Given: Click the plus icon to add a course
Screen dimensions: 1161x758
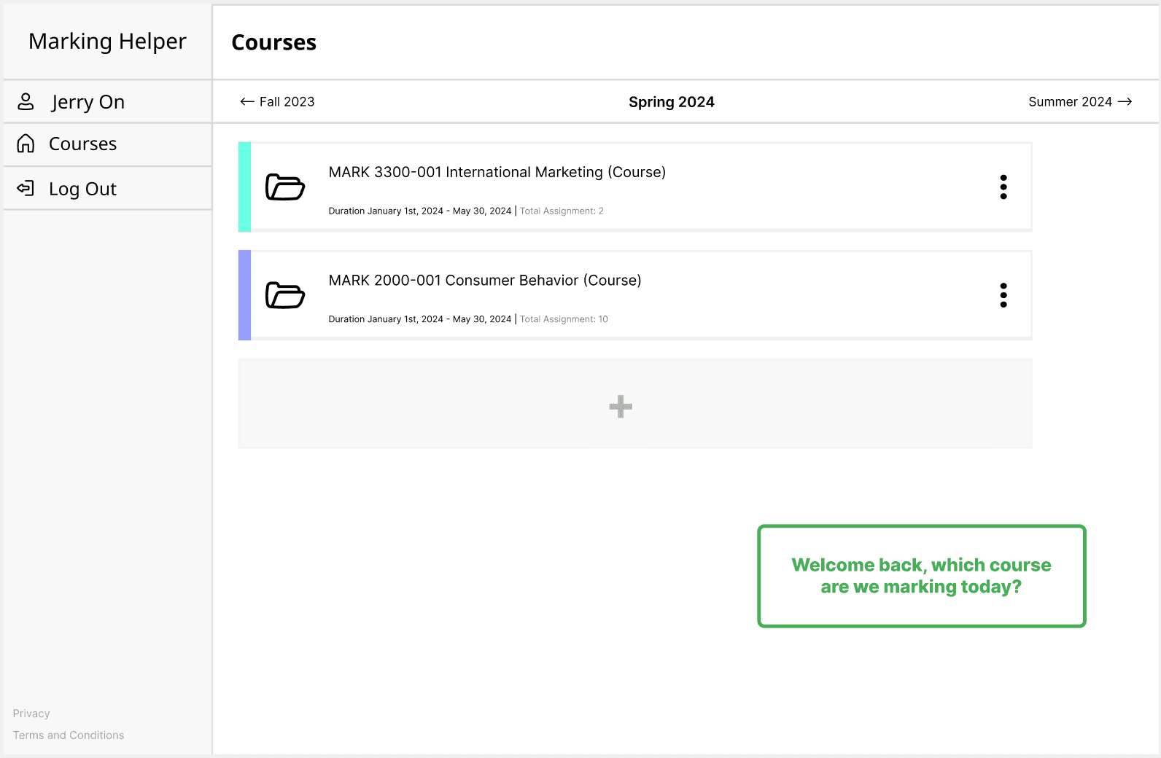Looking at the screenshot, I should pyautogui.click(x=621, y=406).
